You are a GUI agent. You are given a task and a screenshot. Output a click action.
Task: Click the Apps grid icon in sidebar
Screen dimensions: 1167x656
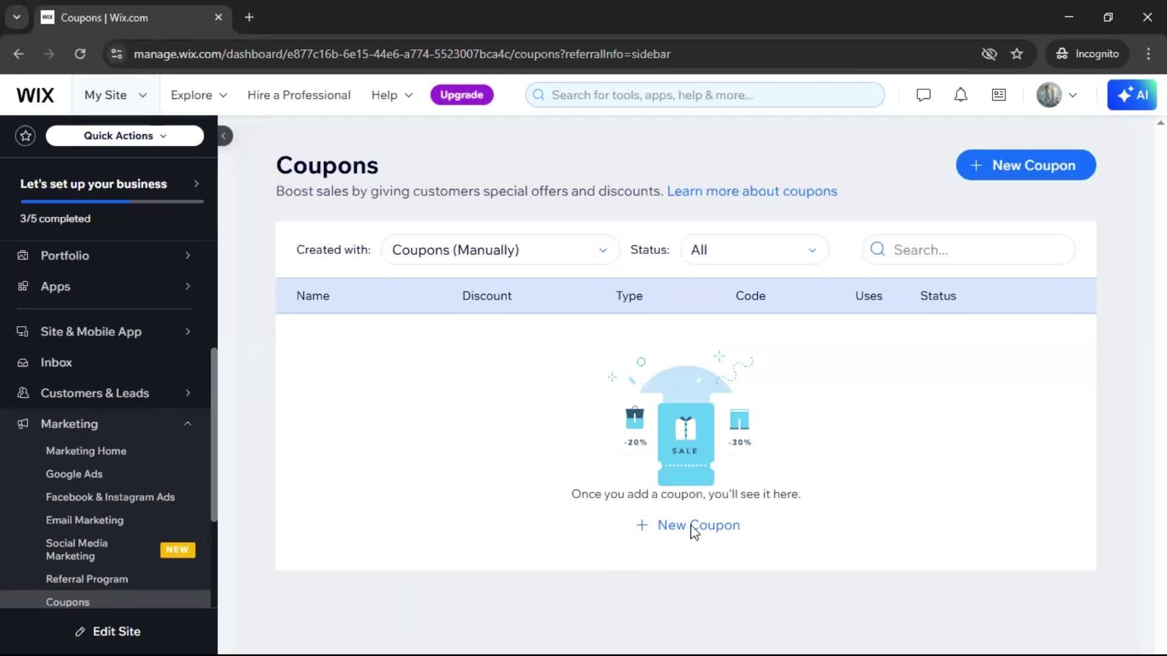coord(23,286)
